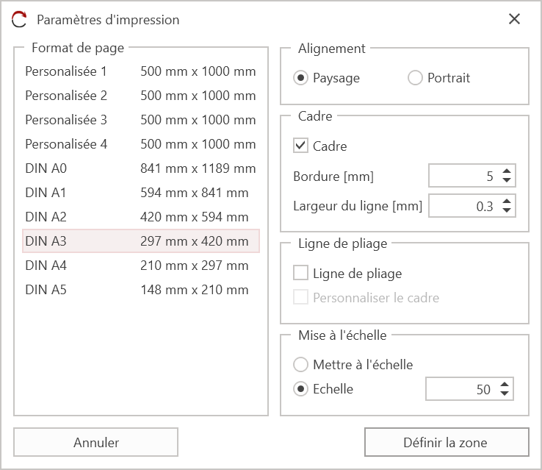Choose the Mettre à l'échelle option

[x=300, y=365]
